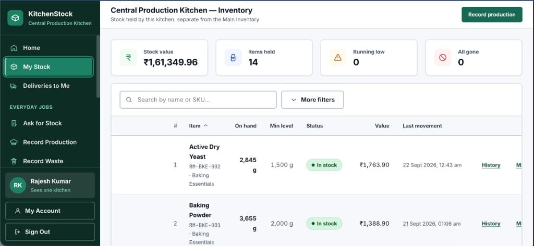Click the prohibited icon on All gone card
Screen dimensions: 534x246
pos(443,57)
